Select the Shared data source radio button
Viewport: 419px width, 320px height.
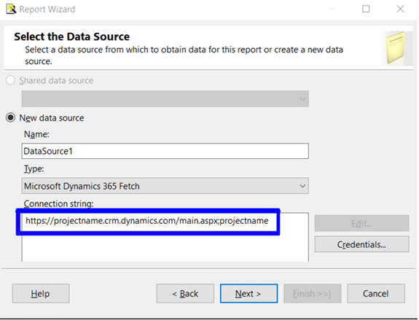coord(10,80)
